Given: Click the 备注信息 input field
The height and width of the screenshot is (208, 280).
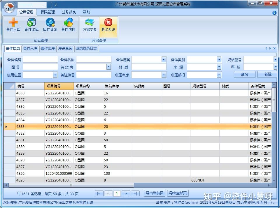Looking at the screenshot, I should pyautogui.click(x=93, y=75).
